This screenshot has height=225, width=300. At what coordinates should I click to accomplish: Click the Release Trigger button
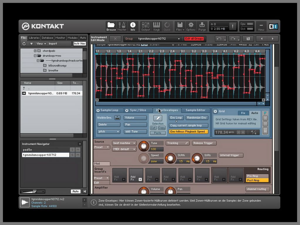[x=204, y=143]
